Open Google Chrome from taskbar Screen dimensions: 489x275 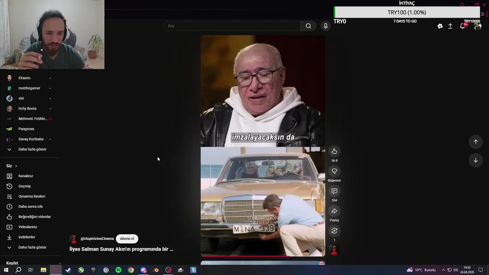pos(131,270)
